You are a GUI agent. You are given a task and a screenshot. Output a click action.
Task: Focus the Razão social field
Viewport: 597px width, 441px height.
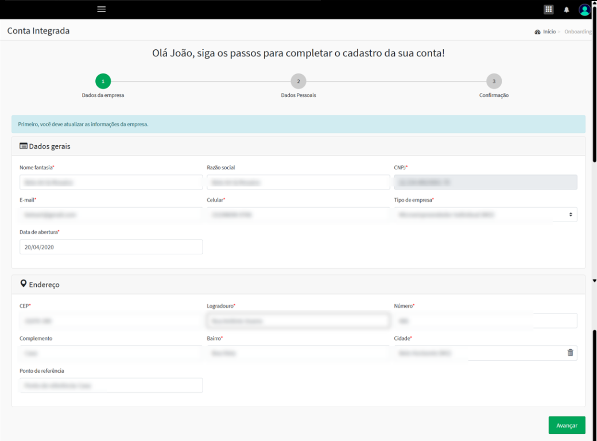click(x=298, y=182)
